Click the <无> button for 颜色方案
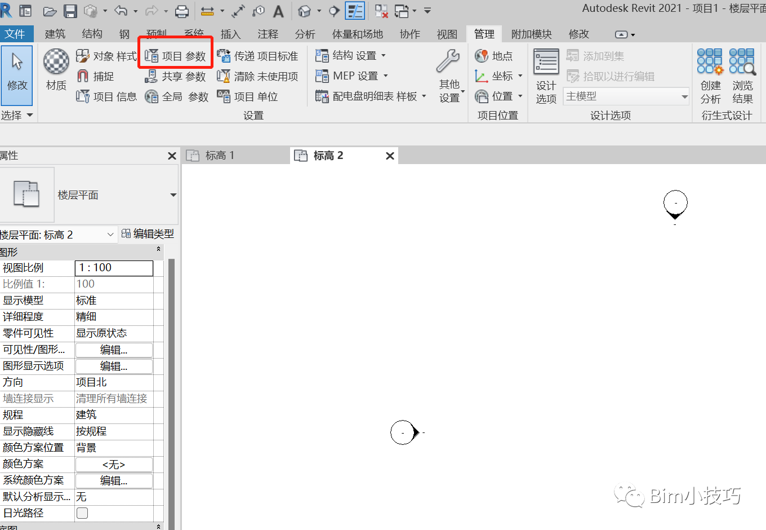This screenshot has height=530, width=766. click(114, 465)
